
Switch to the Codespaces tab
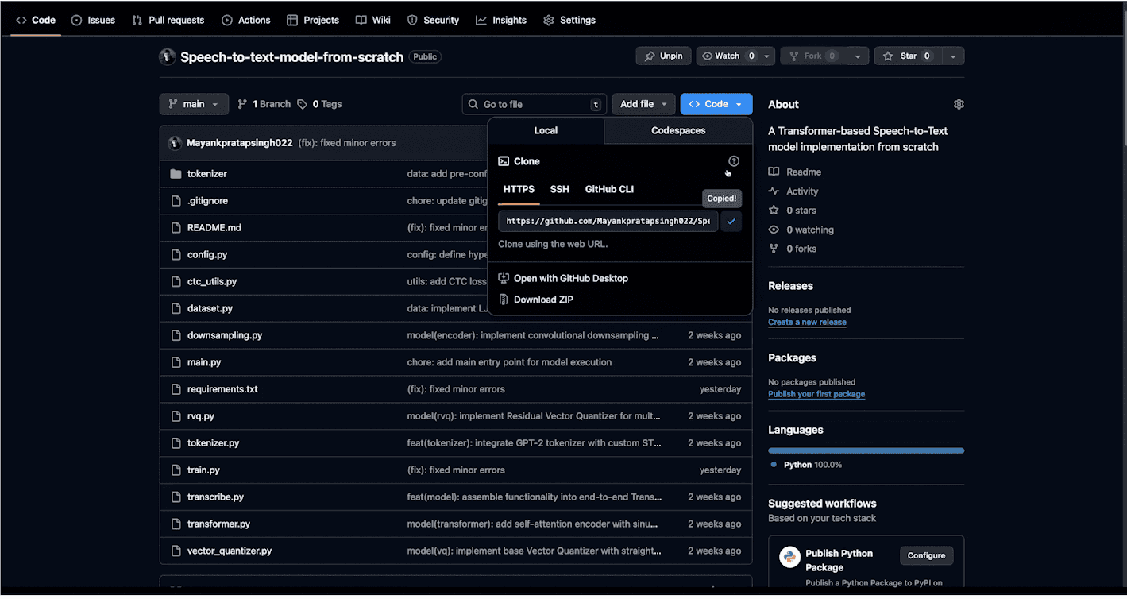[x=677, y=130]
